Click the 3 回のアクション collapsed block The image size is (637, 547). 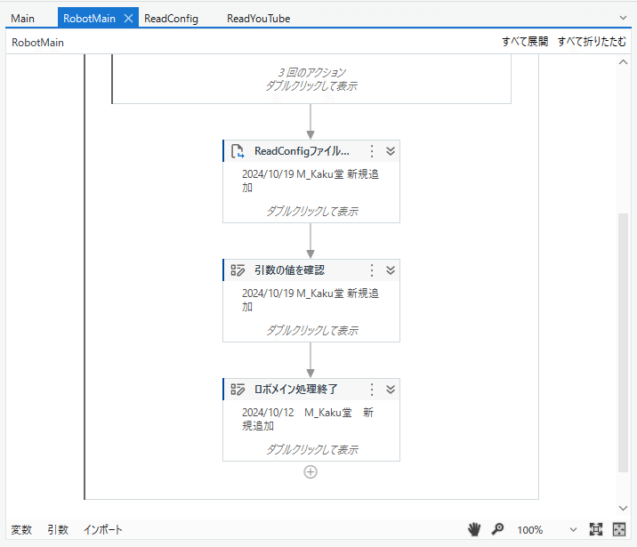click(x=311, y=79)
